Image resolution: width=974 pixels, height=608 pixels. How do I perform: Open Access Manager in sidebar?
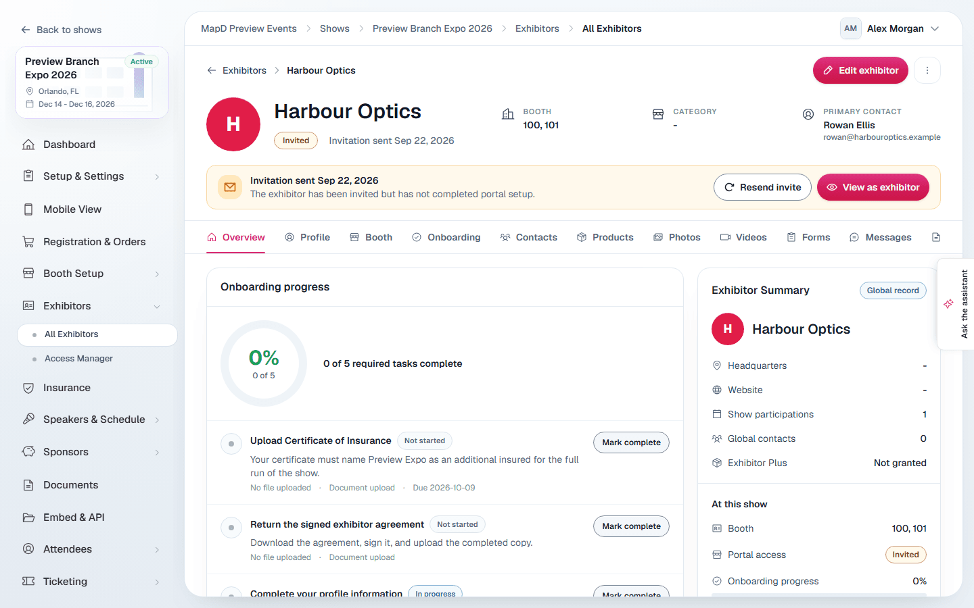click(78, 359)
